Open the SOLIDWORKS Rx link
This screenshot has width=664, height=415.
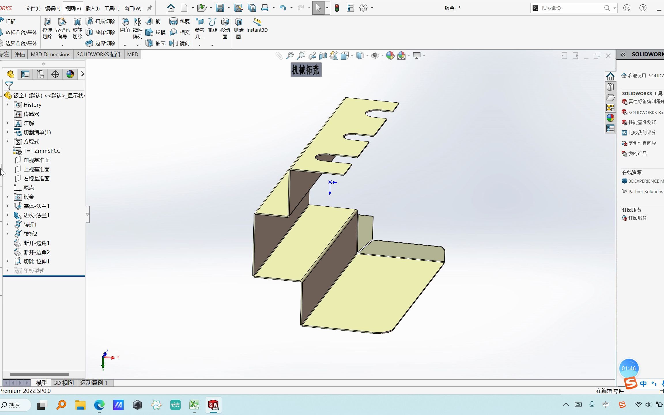645,112
